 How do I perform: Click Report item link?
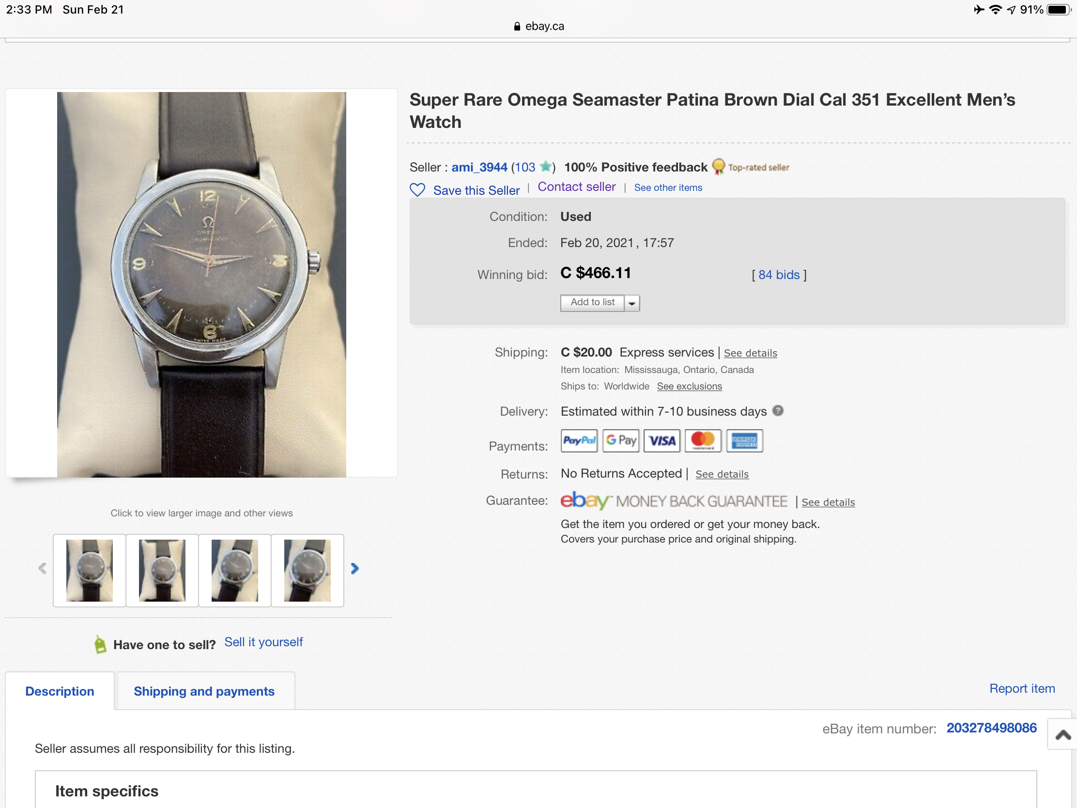tap(1021, 688)
